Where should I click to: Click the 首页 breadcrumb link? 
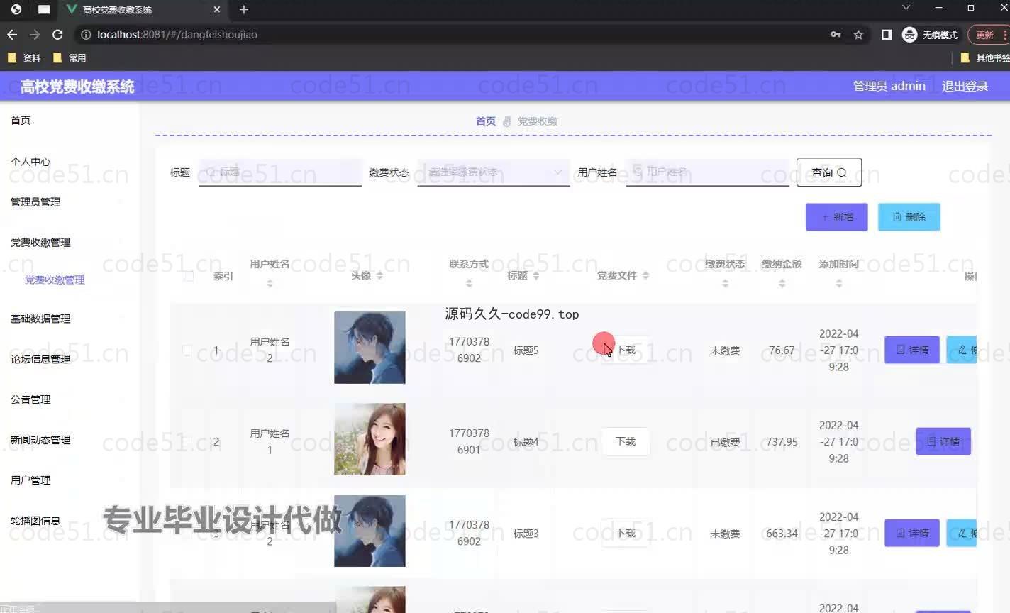click(x=486, y=121)
